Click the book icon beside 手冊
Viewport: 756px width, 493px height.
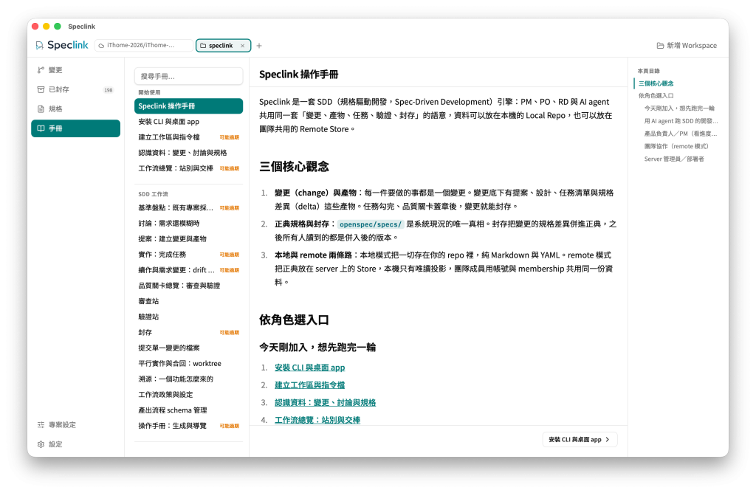(41, 128)
